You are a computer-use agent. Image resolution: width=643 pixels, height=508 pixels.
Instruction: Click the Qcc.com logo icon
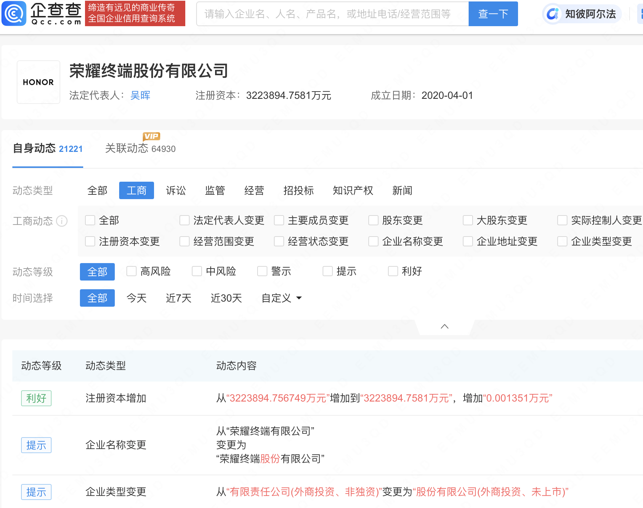click(x=14, y=13)
